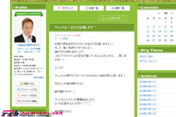Click the envelope icon on メッセージを送る
The width and height of the screenshot is (176, 117).
[x=19, y=95]
